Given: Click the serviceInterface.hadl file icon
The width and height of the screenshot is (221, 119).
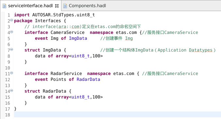Looking at the screenshot, I should pos(5,6).
